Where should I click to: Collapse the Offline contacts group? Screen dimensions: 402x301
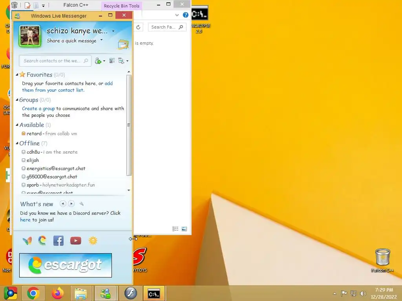(x=17, y=143)
